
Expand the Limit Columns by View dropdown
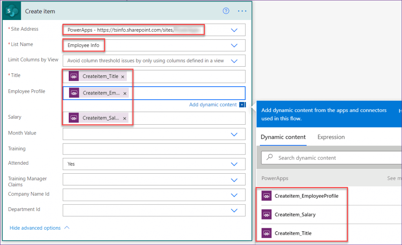[x=234, y=61]
